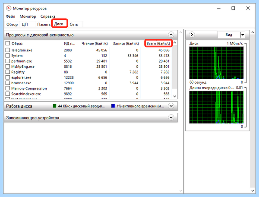The width and height of the screenshot is (259, 197).
Task: Check the browser.exe checkbox
Action: 8,83
